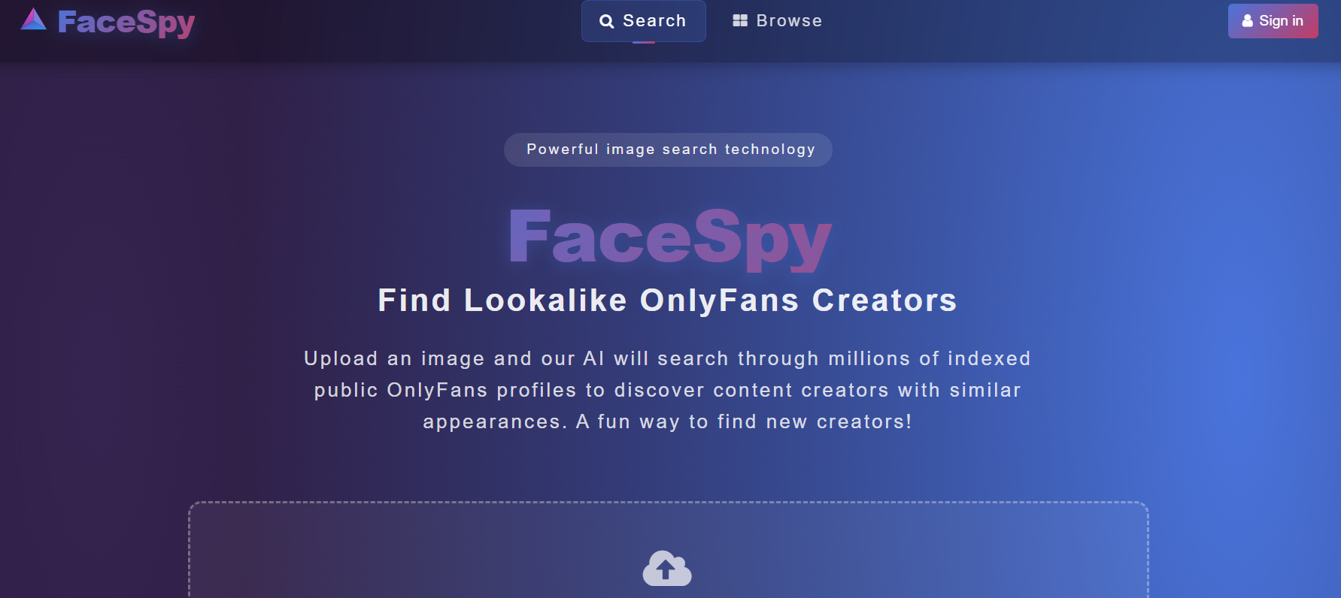This screenshot has height=598, width=1341.
Task: Click the user icon in Sign in
Action: (1247, 21)
